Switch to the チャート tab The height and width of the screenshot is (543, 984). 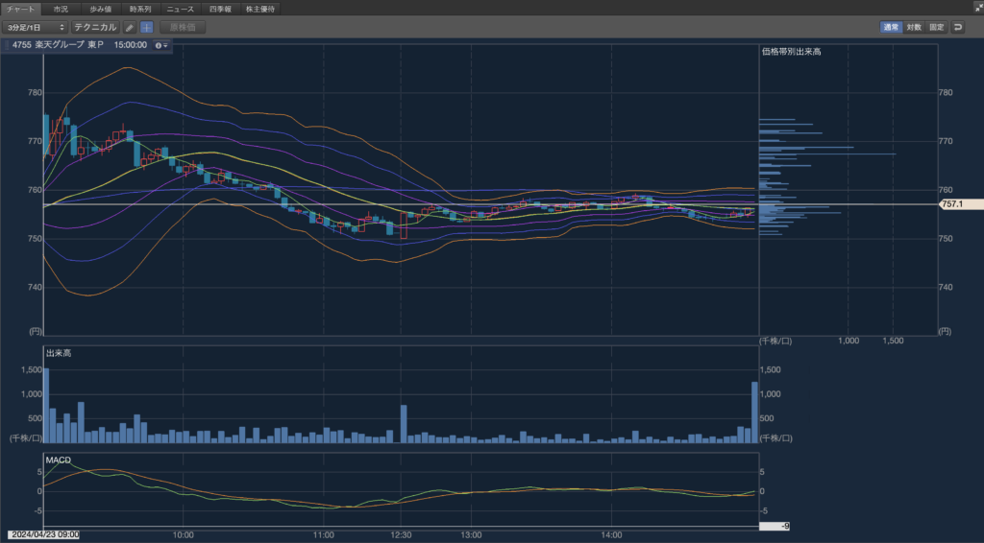[21, 9]
